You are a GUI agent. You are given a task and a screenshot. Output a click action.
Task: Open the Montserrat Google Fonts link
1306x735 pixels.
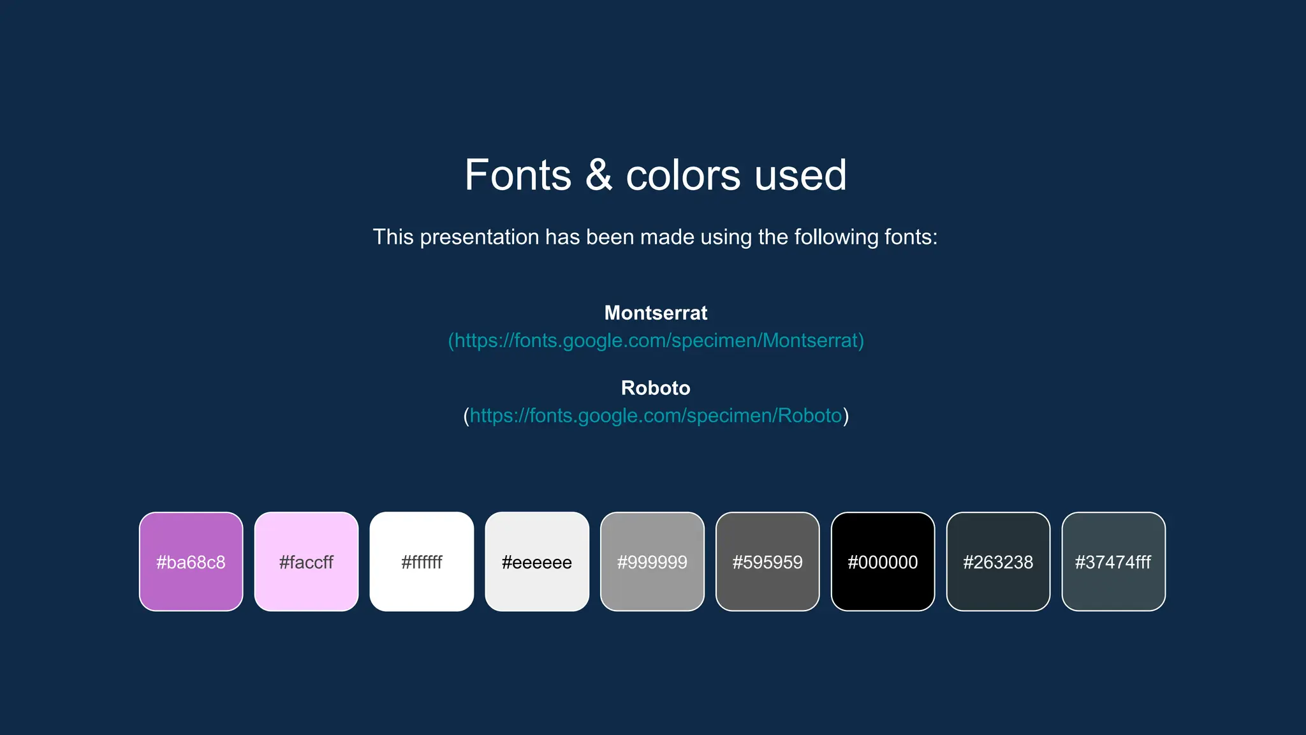[656, 341]
